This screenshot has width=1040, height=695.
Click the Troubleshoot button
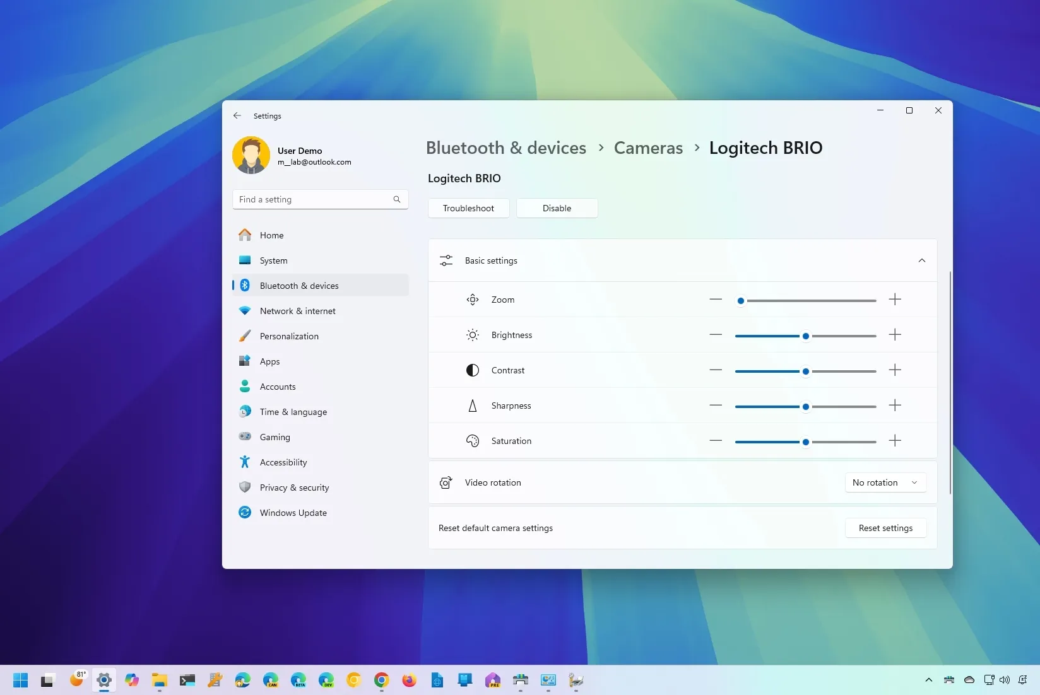pos(468,208)
